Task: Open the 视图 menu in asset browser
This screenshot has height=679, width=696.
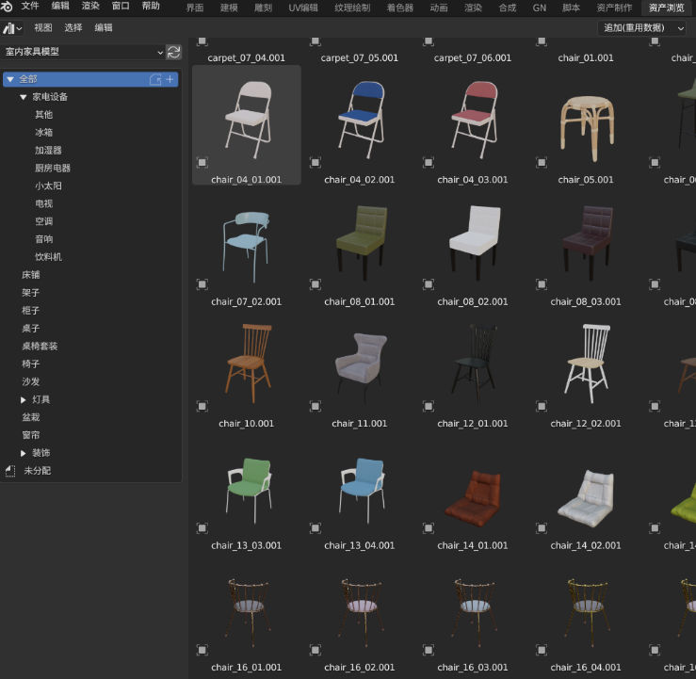Action: 43,28
